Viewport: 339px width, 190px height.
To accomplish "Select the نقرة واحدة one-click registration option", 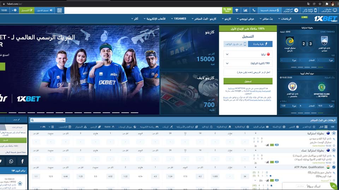I will (x=260, y=44).
